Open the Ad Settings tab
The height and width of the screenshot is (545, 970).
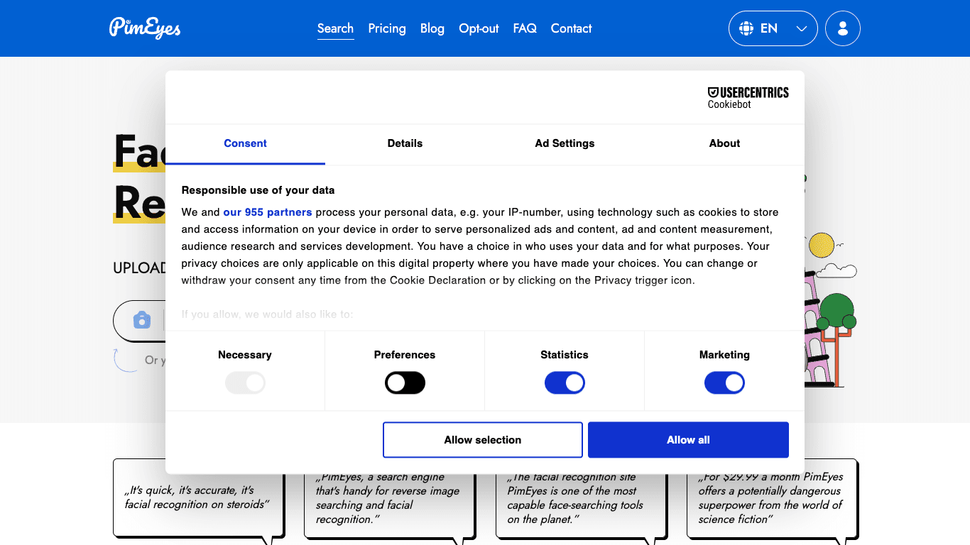point(565,143)
